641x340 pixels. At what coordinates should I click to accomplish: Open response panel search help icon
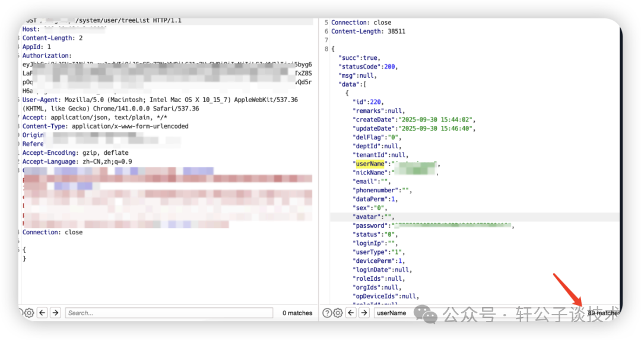[327, 313]
